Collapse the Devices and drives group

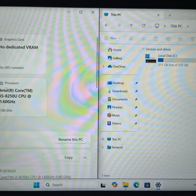tap(143, 49)
